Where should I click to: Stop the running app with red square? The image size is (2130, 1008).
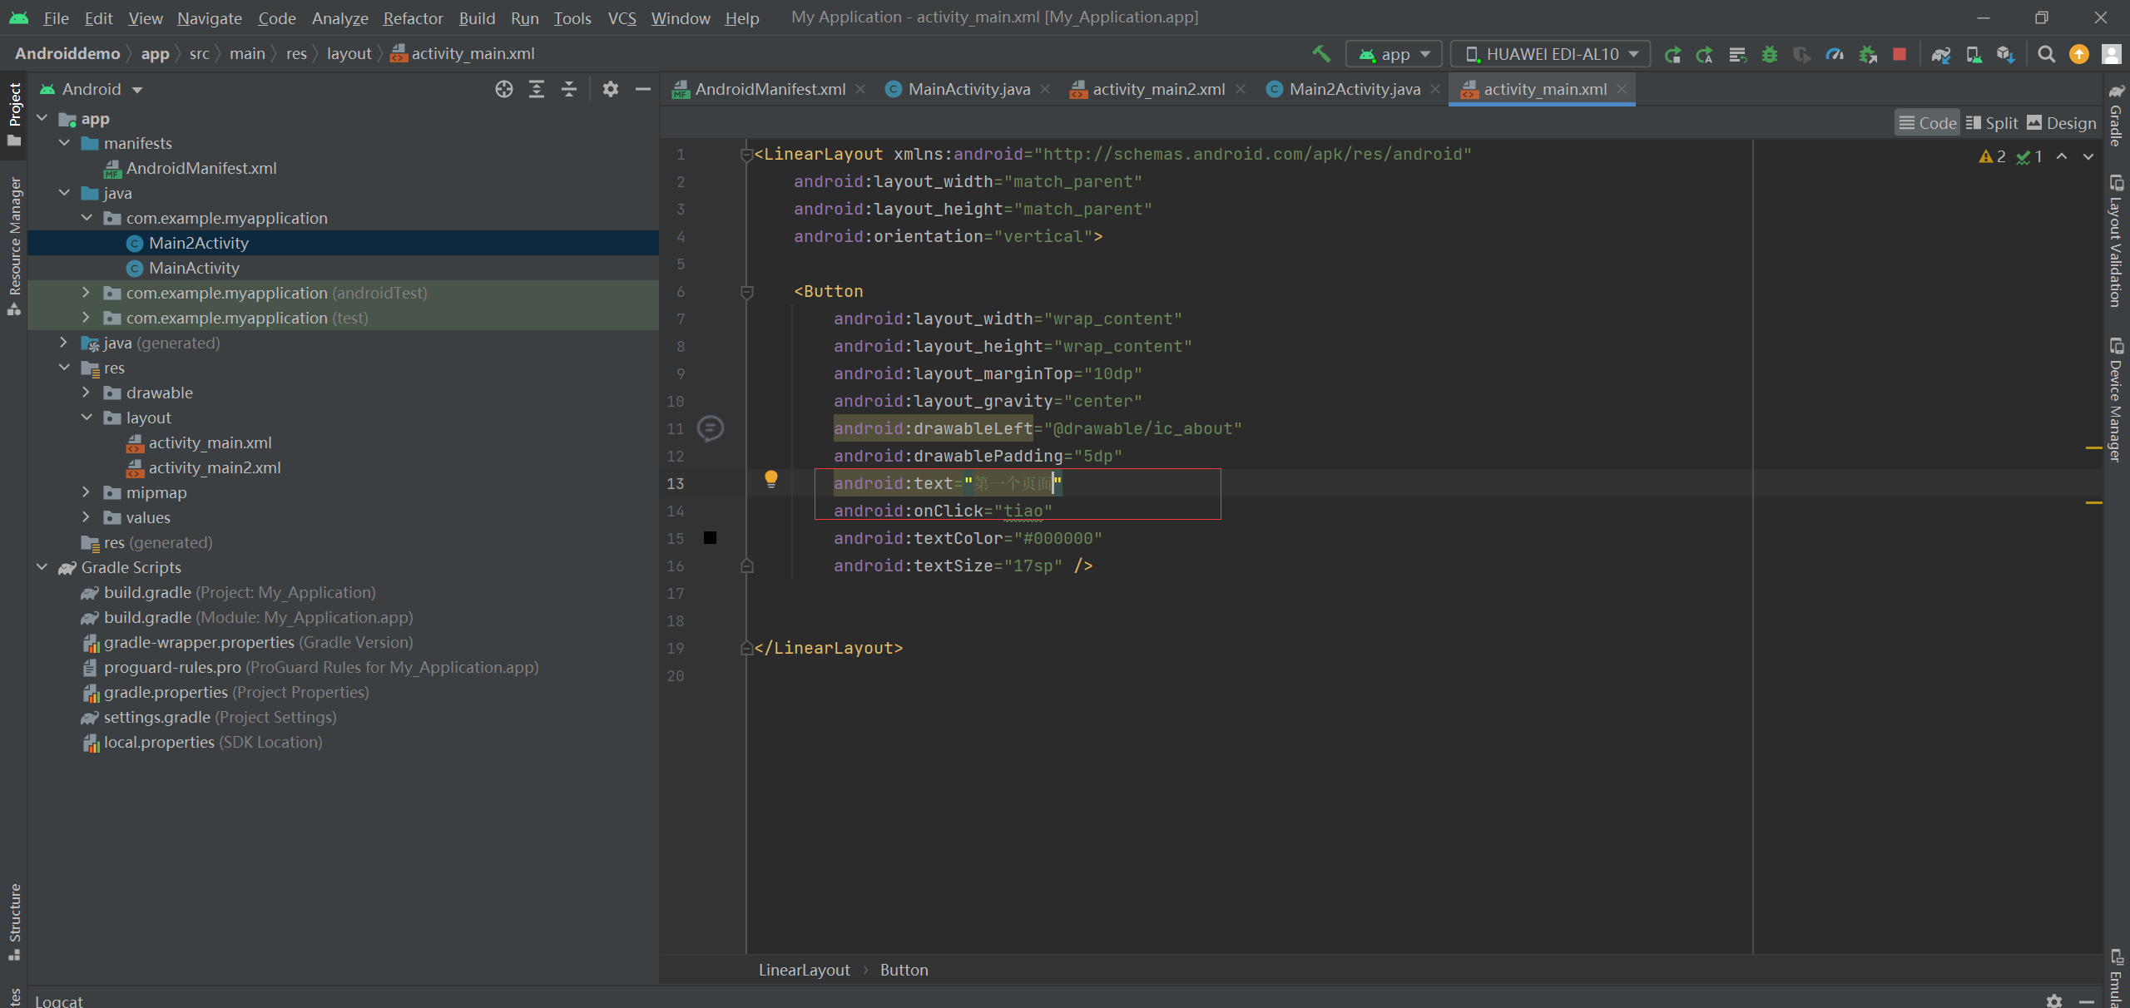pyautogui.click(x=1900, y=54)
